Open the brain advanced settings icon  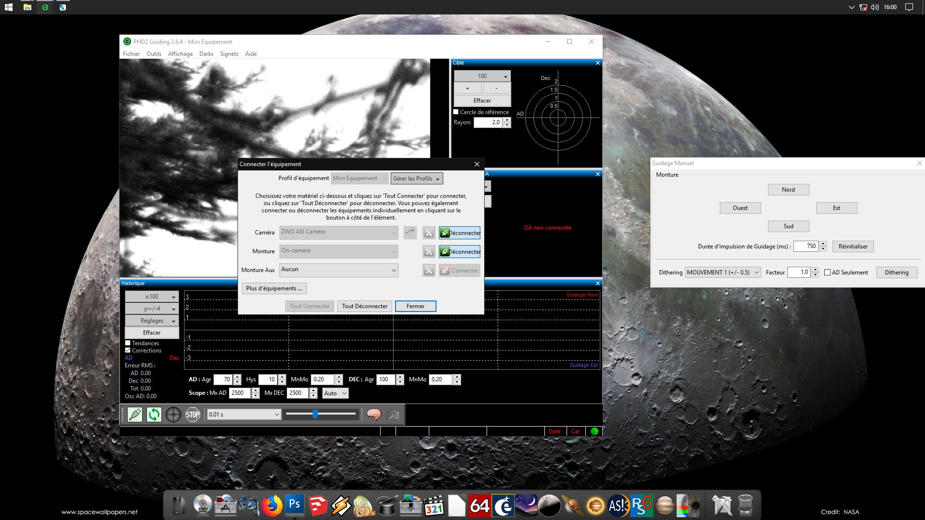374,415
